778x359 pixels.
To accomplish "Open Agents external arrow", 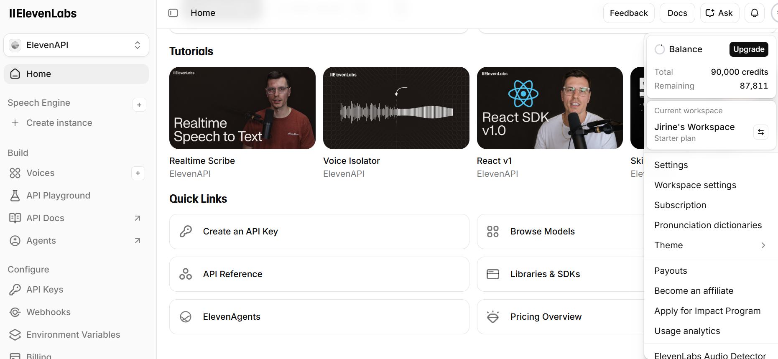I will (x=138, y=241).
